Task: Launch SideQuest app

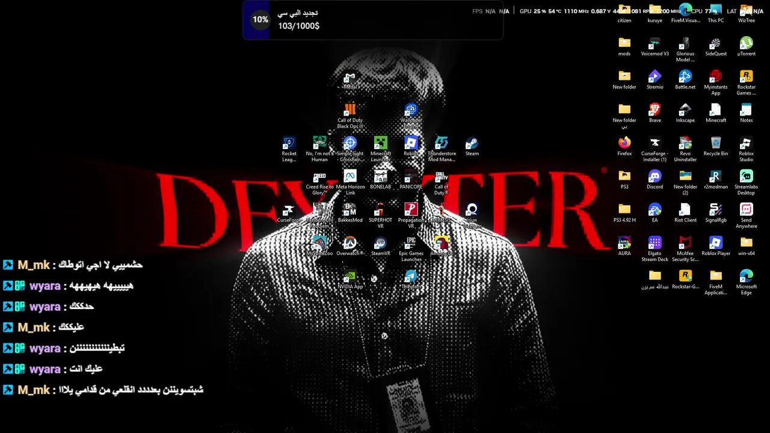Action: point(716,47)
